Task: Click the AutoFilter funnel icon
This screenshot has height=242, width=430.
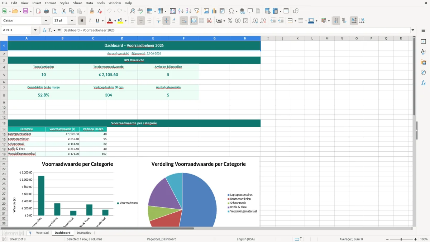Action: tap(196, 11)
